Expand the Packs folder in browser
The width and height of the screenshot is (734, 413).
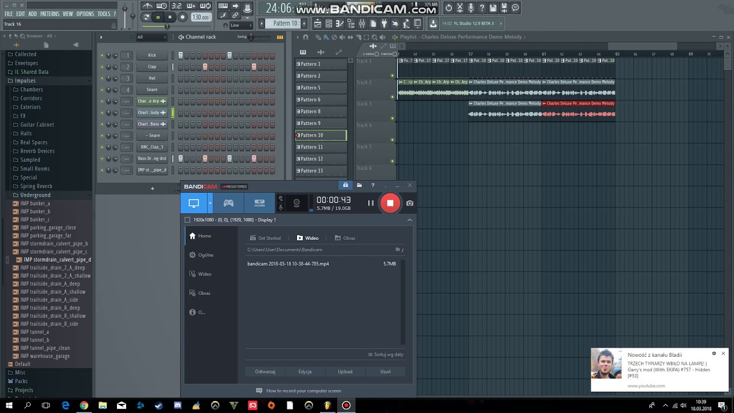coord(21,381)
